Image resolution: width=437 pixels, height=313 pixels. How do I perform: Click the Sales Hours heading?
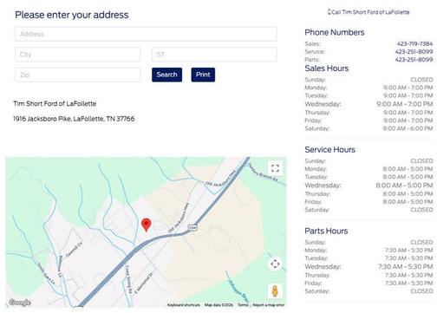pyautogui.click(x=327, y=68)
